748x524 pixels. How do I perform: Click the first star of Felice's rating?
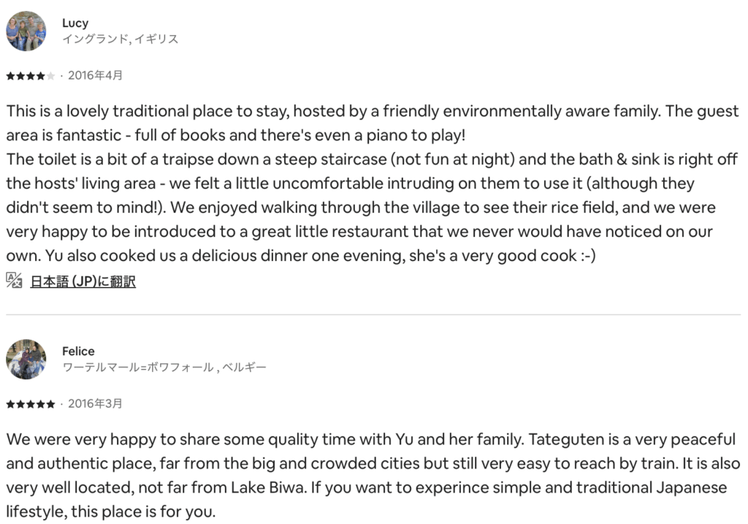(x=9, y=403)
